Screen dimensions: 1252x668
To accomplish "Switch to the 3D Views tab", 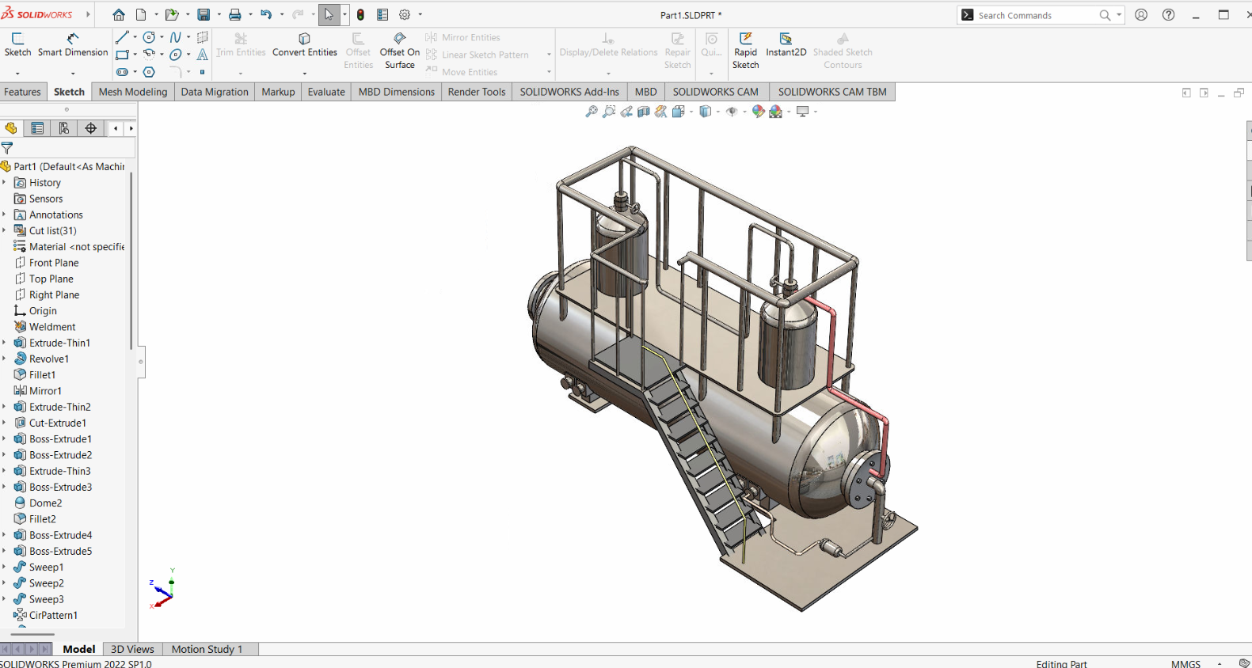I will [x=132, y=649].
